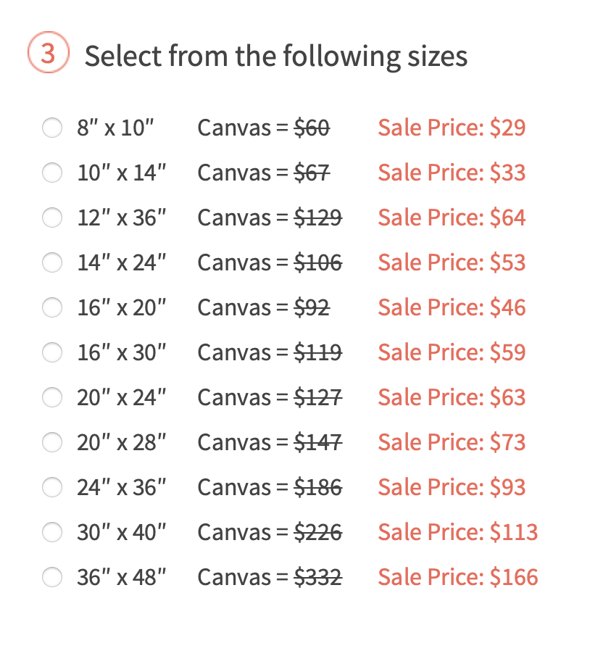Viewport: 603px width, 651px height.
Task: Click the 24" x 36" size label
Action: pyautogui.click(x=122, y=488)
